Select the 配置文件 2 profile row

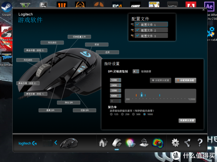point(151,30)
